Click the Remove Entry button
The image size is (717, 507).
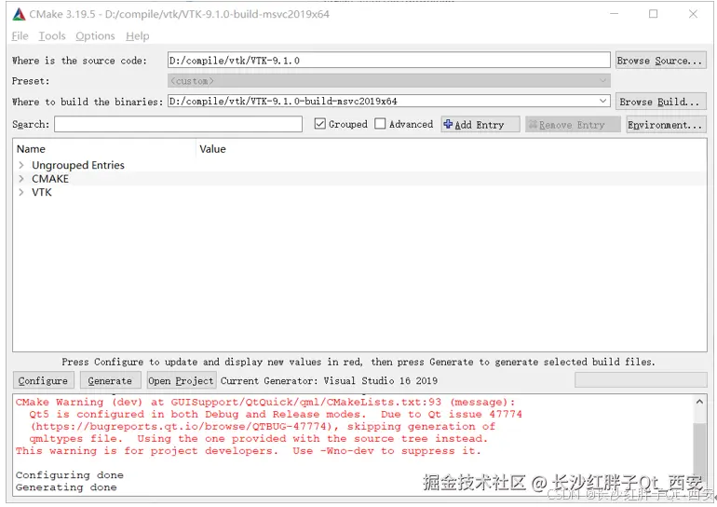coord(573,125)
